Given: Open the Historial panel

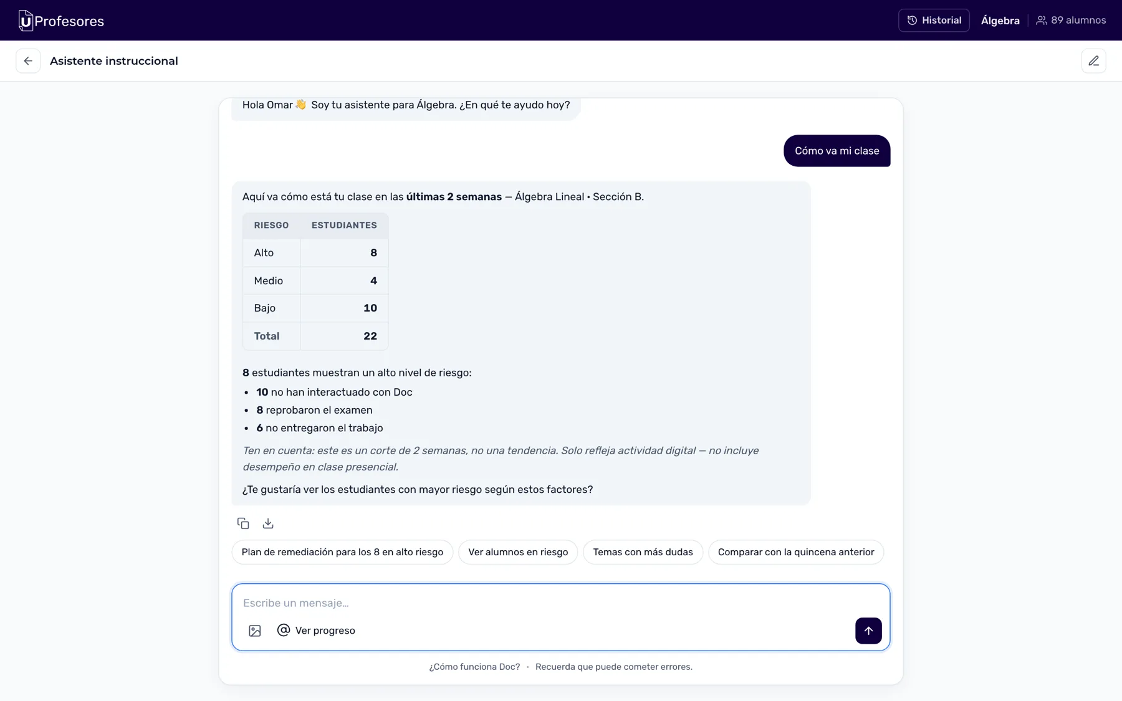Looking at the screenshot, I should tap(934, 21).
